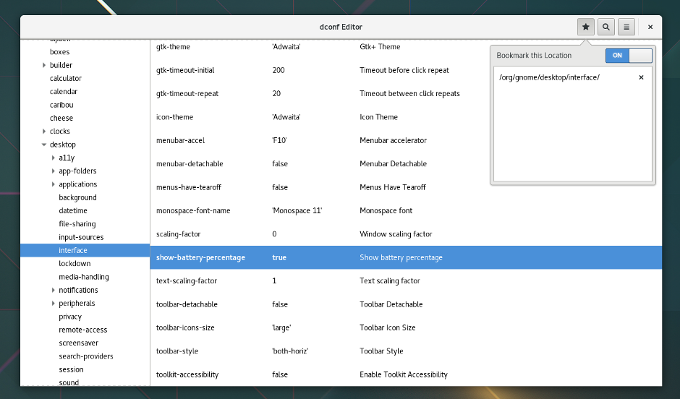This screenshot has width=680, height=399.
Task: Open the hamburger menu in header bar
Action: [x=626, y=27]
